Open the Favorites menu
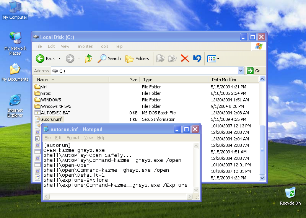This screenshot has height=218, width=306. [84, 46]
